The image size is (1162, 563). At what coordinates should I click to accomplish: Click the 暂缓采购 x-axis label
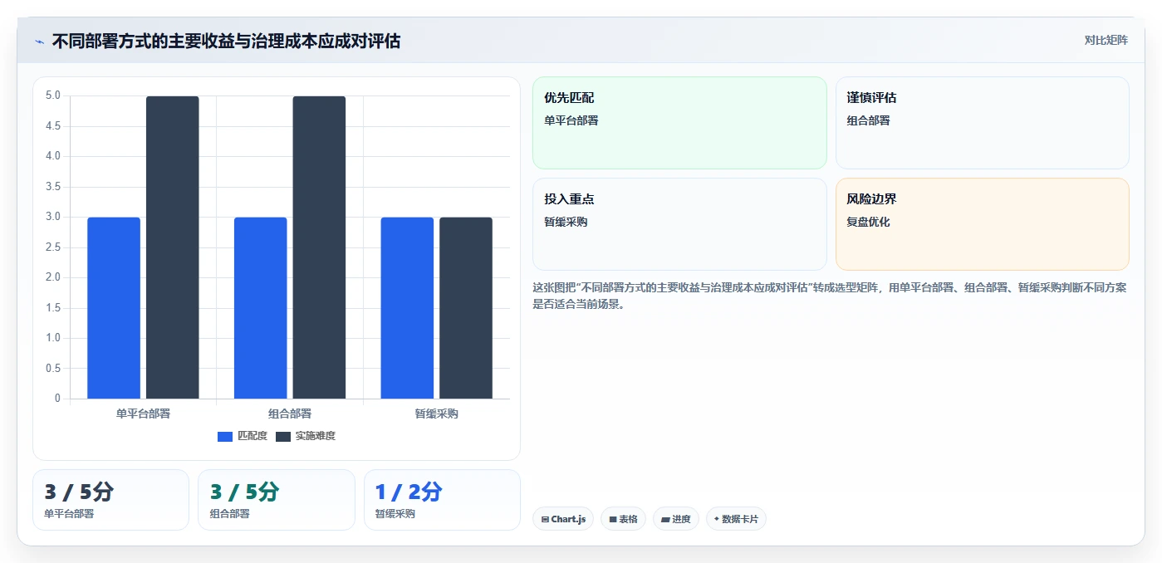[437, 414]
